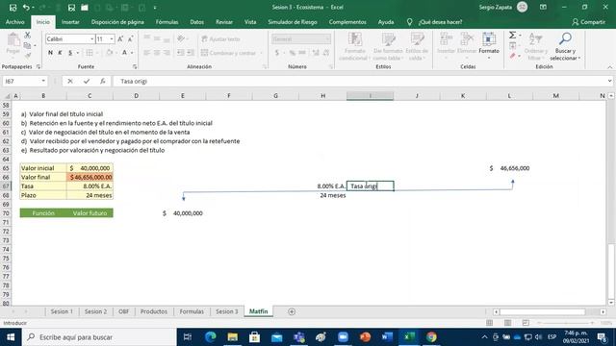Expand the formula bar

pos(609,81)
